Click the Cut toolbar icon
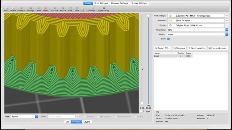 tap(83, 9)
